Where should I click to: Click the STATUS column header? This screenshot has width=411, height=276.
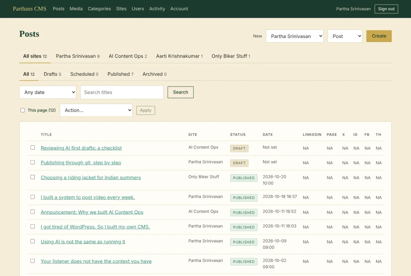point(238,135)
